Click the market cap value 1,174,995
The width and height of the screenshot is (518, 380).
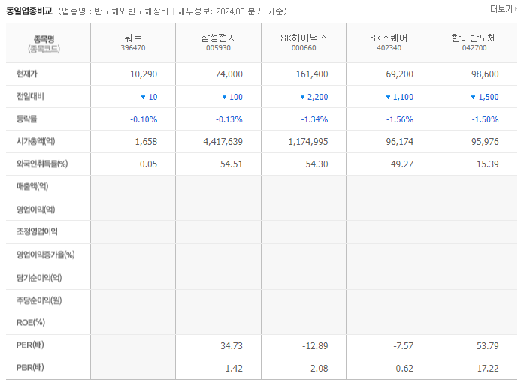(308, 142)
